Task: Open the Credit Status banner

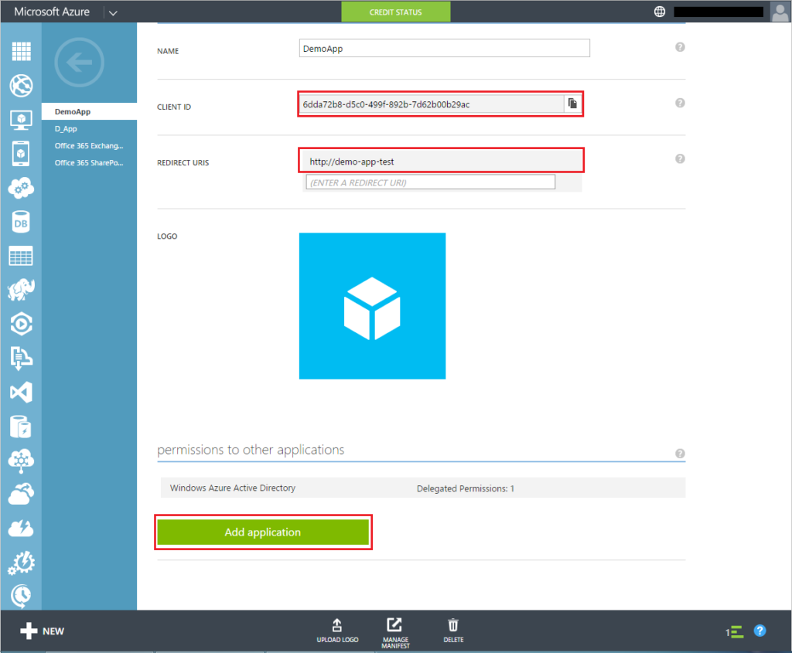Action: pyautogui.click(x=395, y=12)
